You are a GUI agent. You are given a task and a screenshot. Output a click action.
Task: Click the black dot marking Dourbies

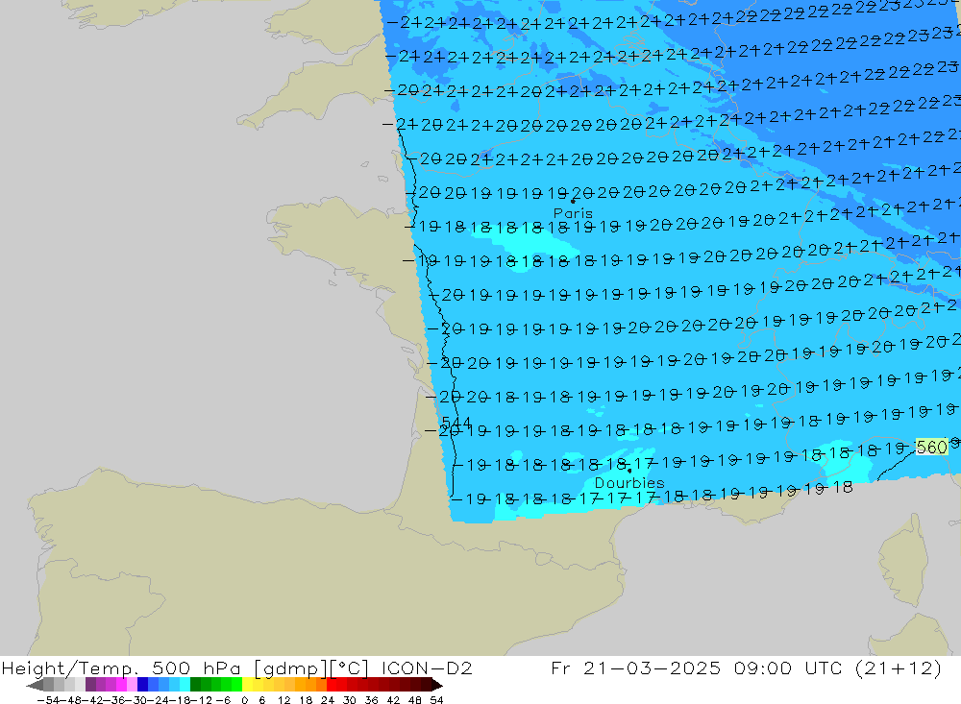pos(629,471)
